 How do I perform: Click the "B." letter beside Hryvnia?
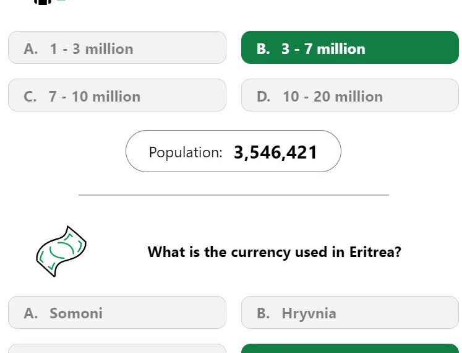(x=263, y=313)
